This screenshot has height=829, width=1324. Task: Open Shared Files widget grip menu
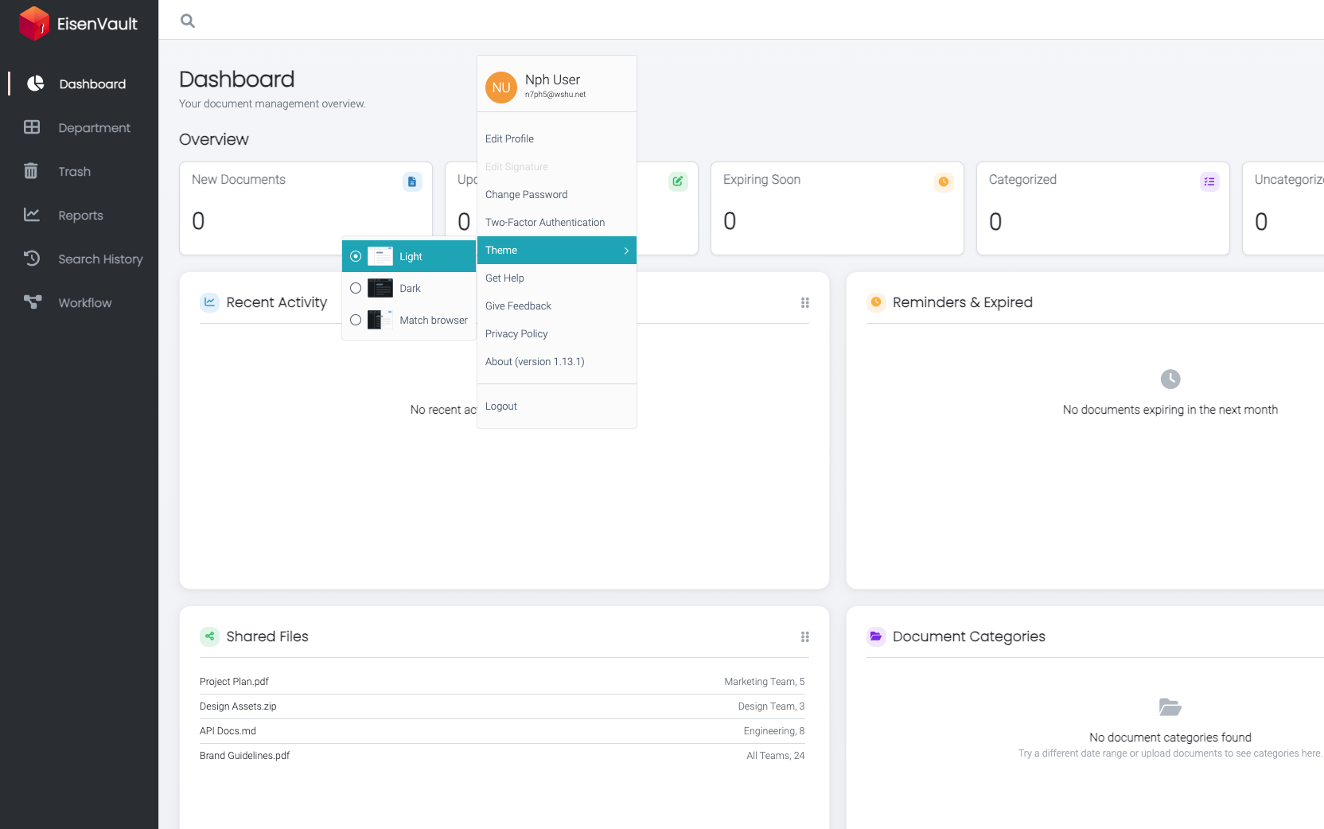click(805, 636)
